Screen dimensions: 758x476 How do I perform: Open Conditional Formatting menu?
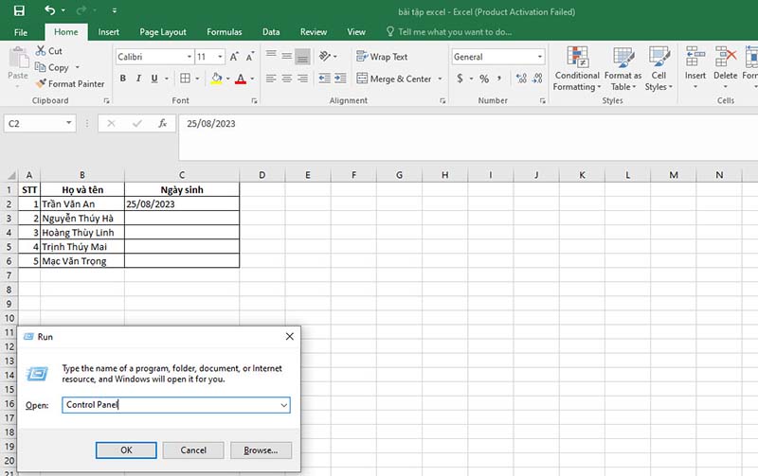577,69
